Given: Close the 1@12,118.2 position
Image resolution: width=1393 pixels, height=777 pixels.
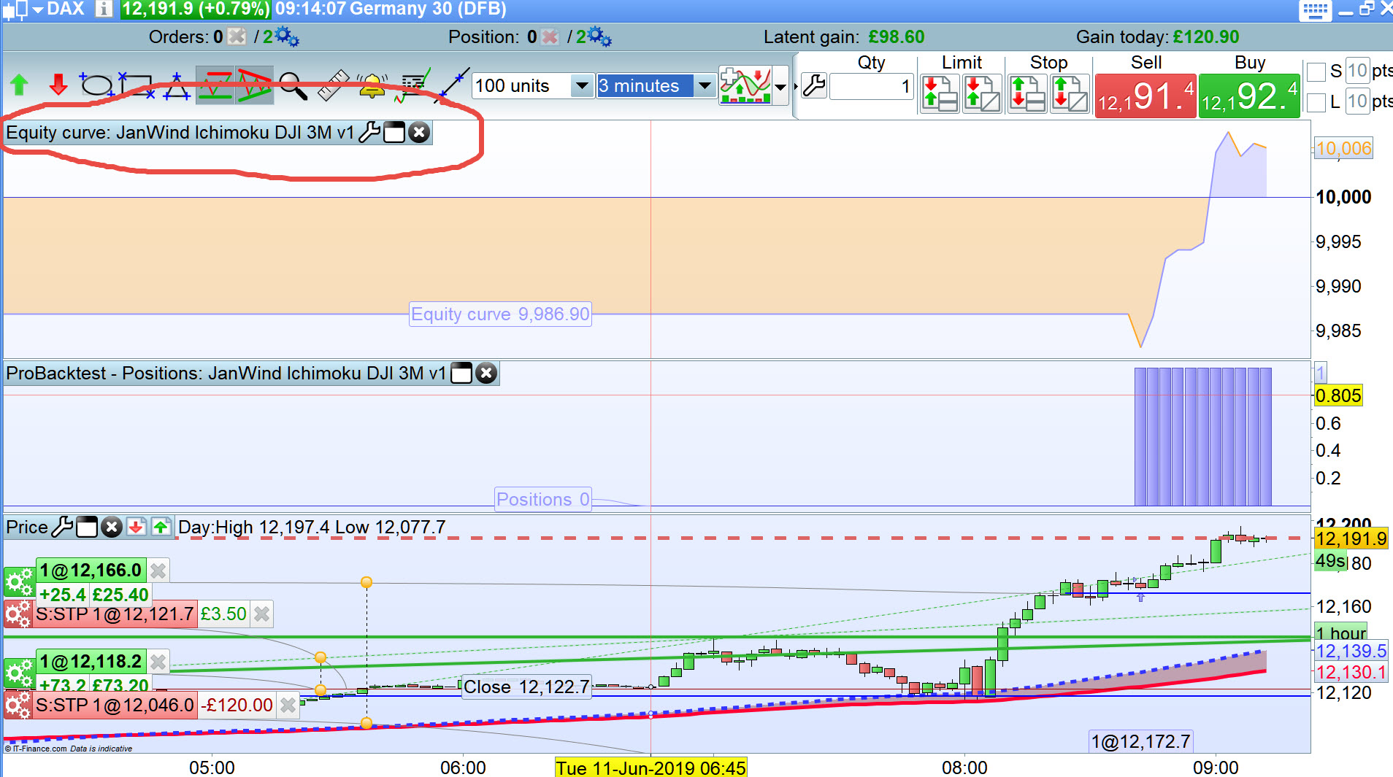Looking at the screenshot, I should (x=158, y=662).
